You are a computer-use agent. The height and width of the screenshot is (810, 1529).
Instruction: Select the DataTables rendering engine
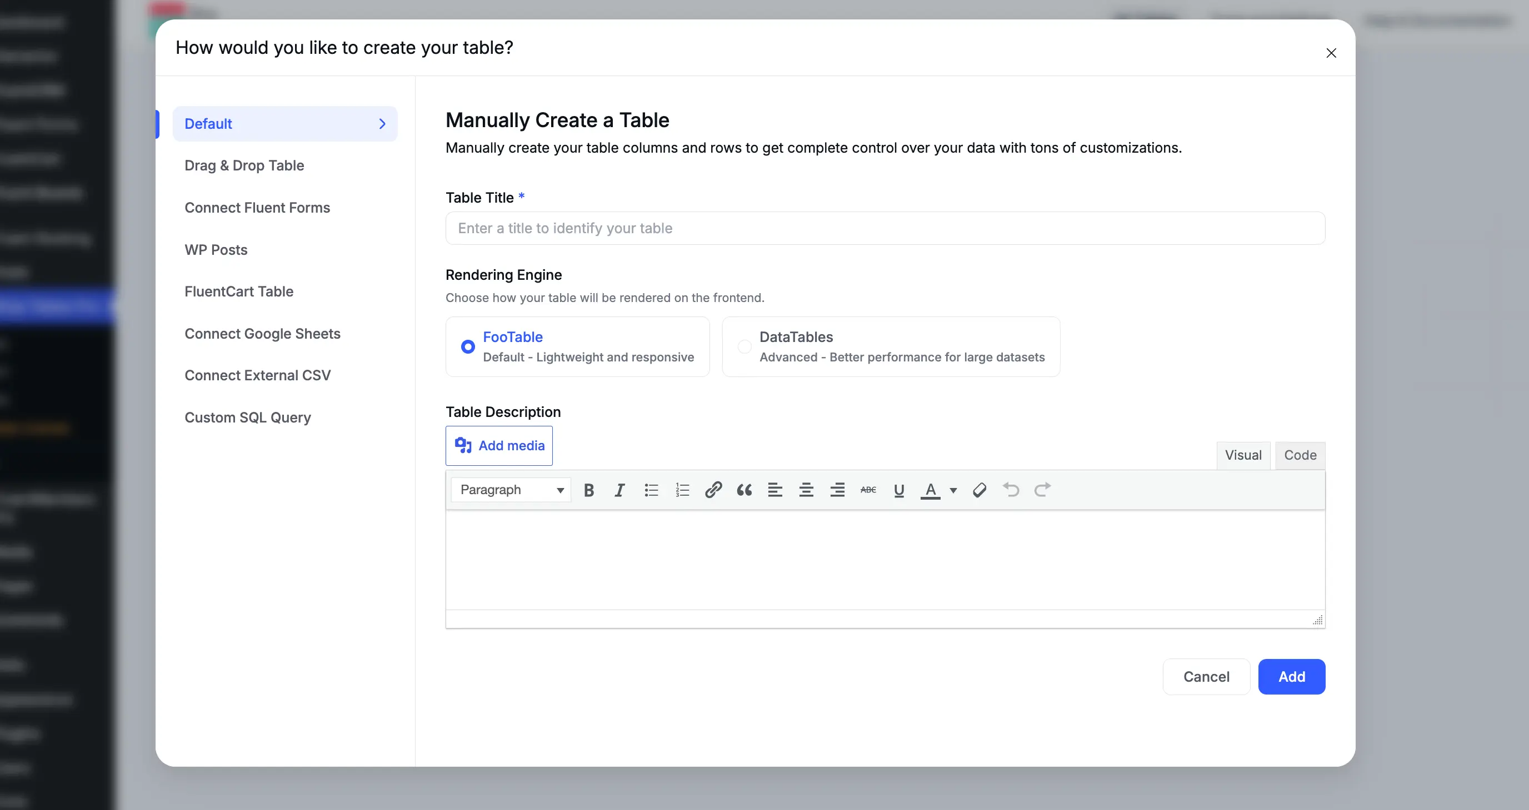(891, 347)
